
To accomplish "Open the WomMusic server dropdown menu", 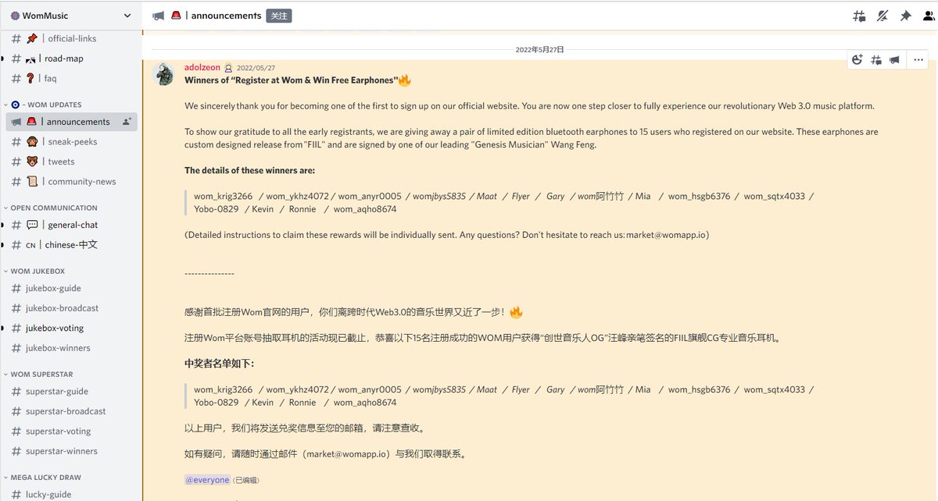I will click(x=71, y=16).
